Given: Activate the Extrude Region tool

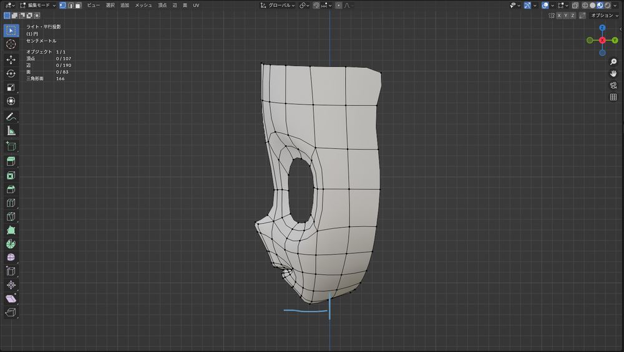Looking at the screenshot, I should pos(11,161).
